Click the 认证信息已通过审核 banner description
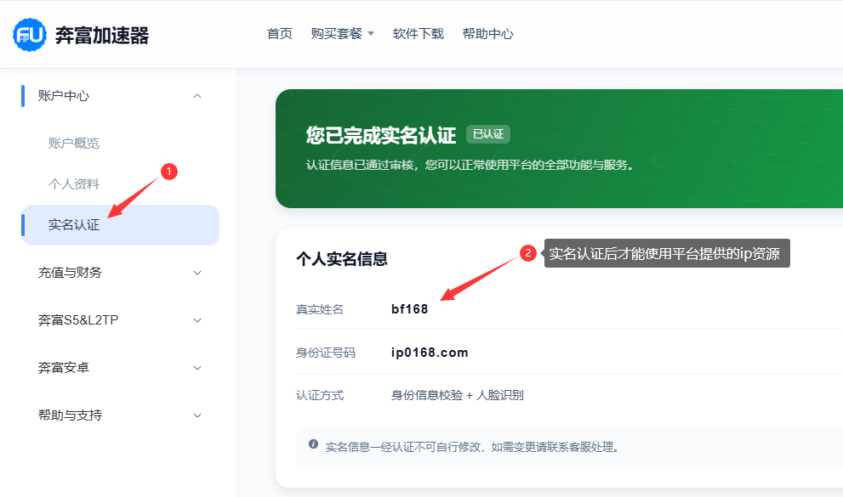Image resolution: width=843 pixels, height=497 pixels. [x=470, y=165]
